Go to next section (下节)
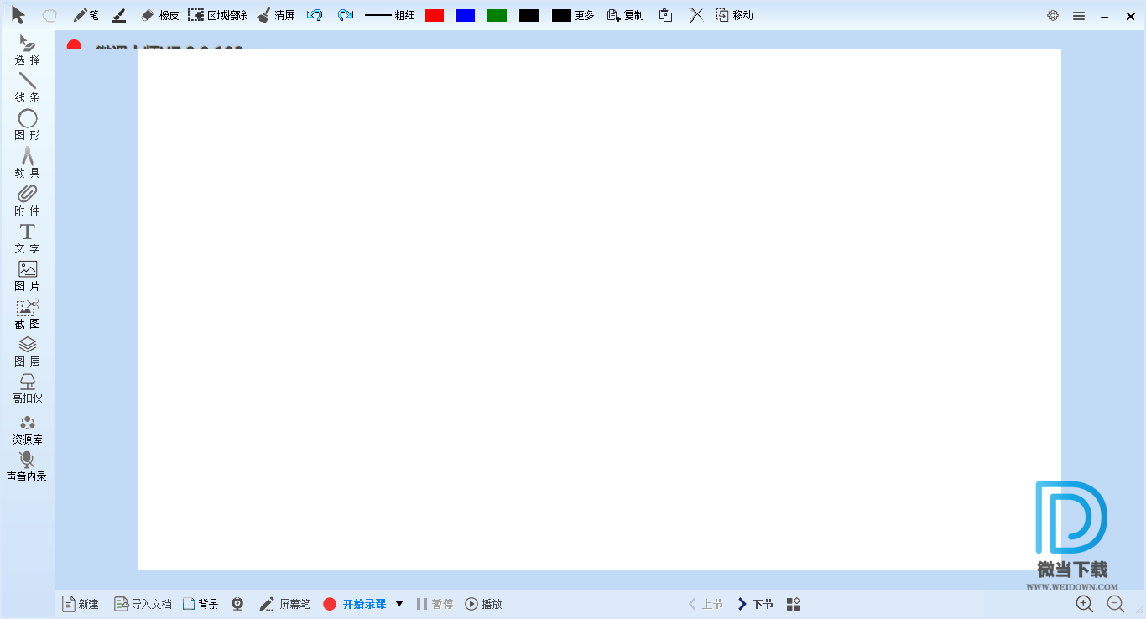The width and height of the screenshot is (1146, 619). tap(755, 604)
